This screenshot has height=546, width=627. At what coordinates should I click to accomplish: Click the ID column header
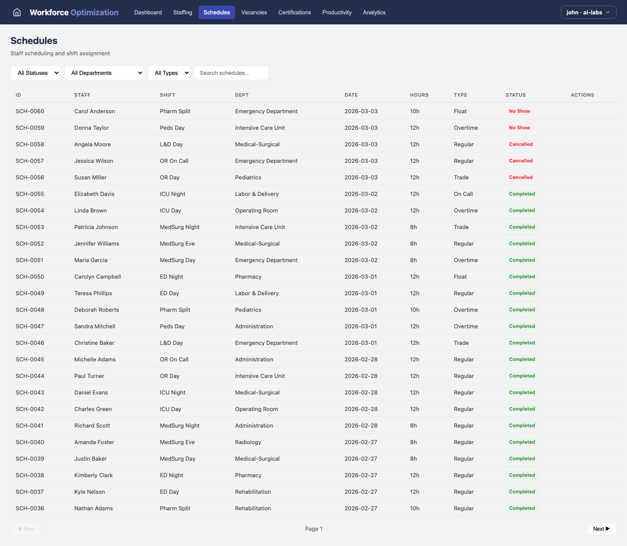click(18, 95)
